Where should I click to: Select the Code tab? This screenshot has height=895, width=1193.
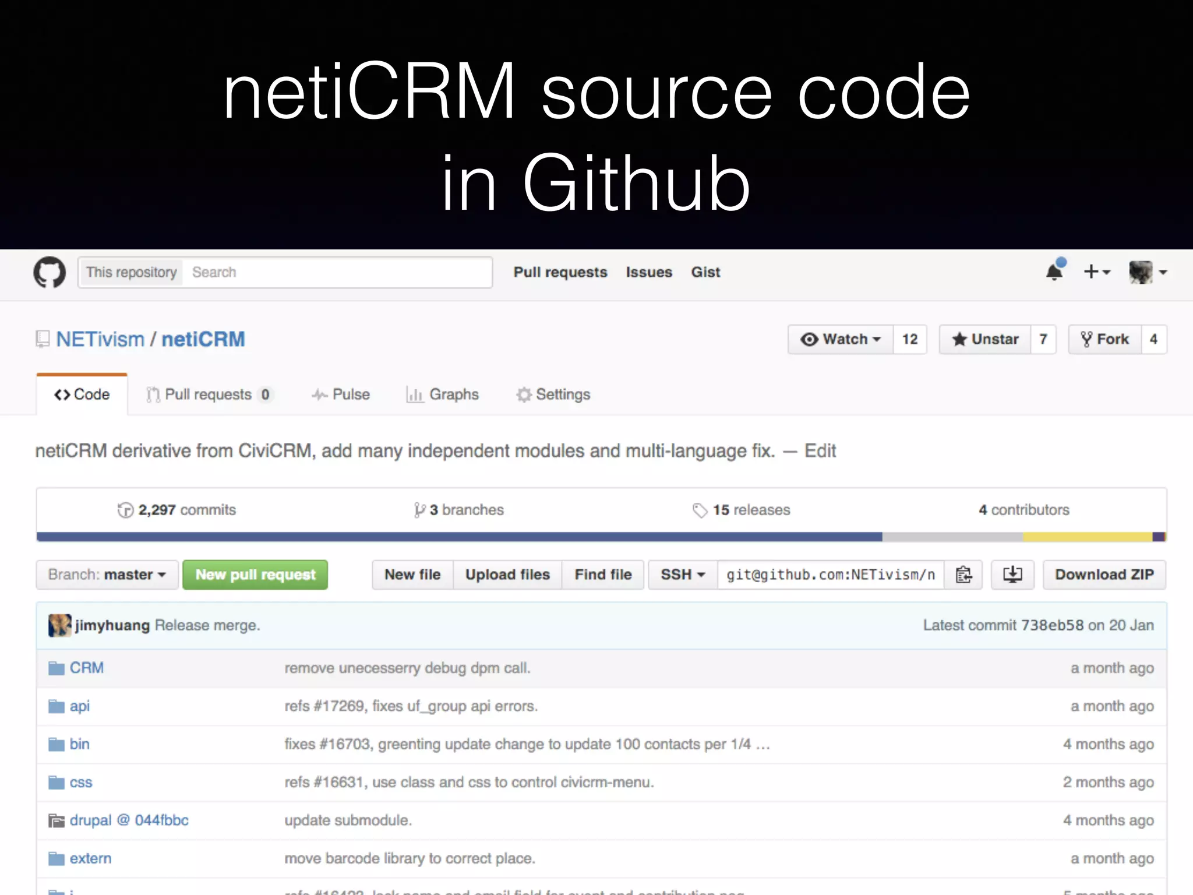coord(82,394)
